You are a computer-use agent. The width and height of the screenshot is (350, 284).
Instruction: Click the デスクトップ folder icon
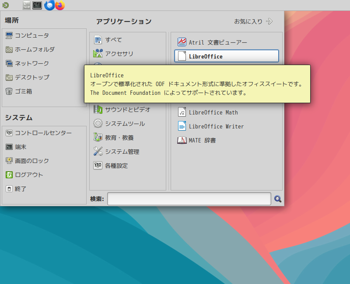pyautogui.click(x=9, y=78)
